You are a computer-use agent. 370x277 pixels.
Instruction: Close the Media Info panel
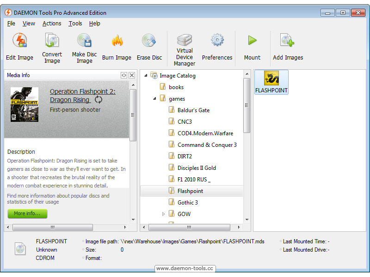[132, 75]
